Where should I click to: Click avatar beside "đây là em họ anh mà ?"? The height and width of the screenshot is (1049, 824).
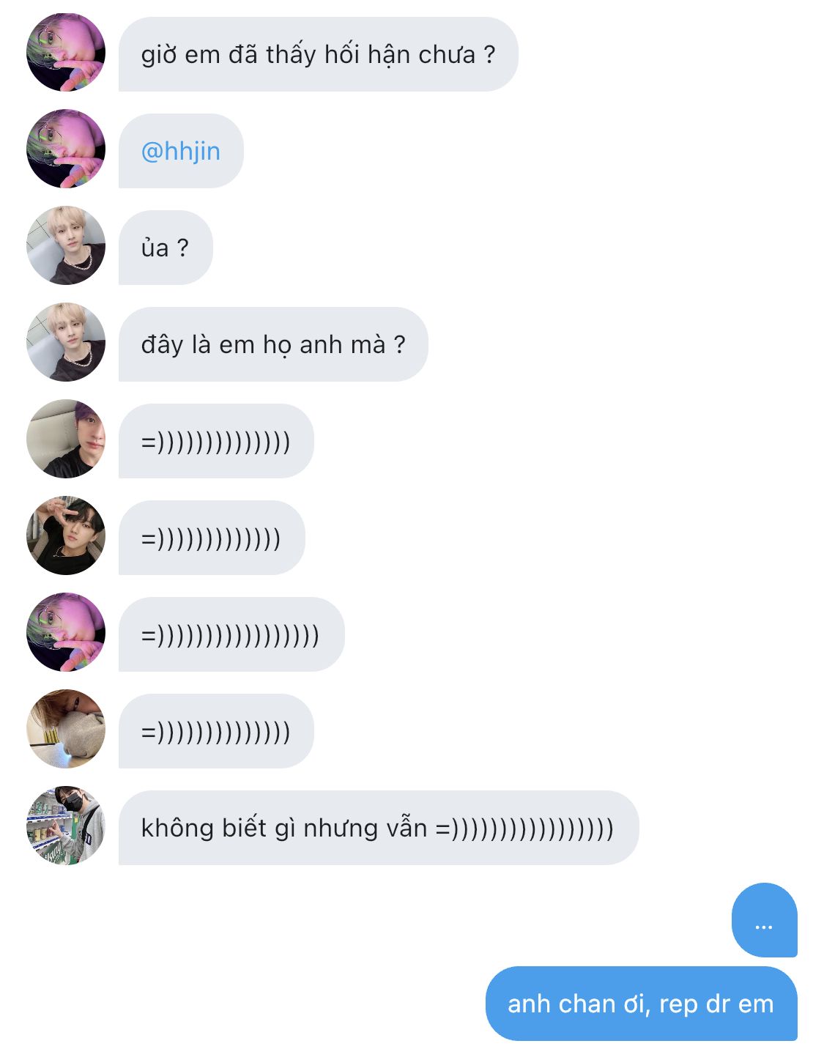point(66,342)
